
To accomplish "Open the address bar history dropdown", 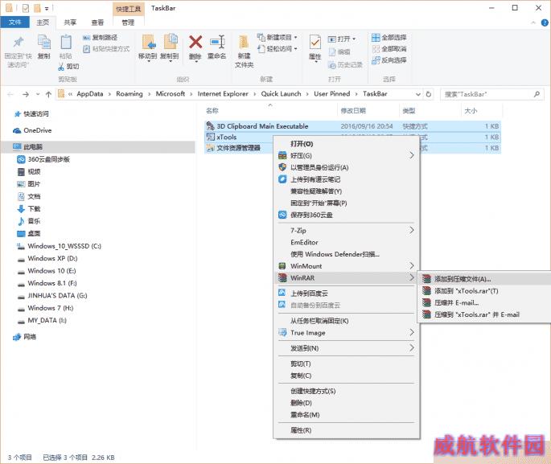I will point(417,94).
